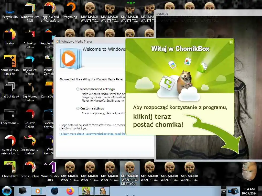Image resolution: width=262 pixels, height=196 pixels.
Task: Select the Chuzzle Deluxe desktop icon
Action: click(x=30, y=118)
